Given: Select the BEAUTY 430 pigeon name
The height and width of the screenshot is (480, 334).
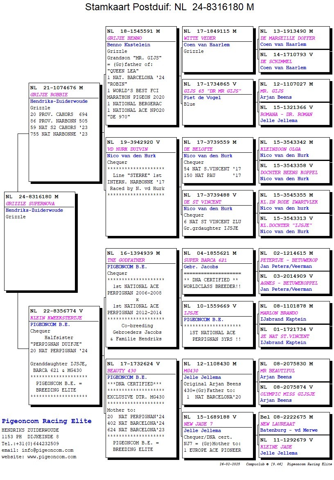Looking at the screenshot, I should [122, 371].
